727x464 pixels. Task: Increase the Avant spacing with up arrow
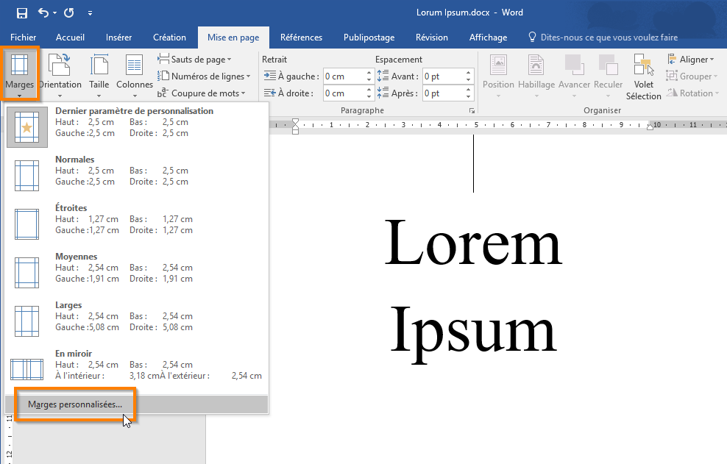(x=468, y=73)
